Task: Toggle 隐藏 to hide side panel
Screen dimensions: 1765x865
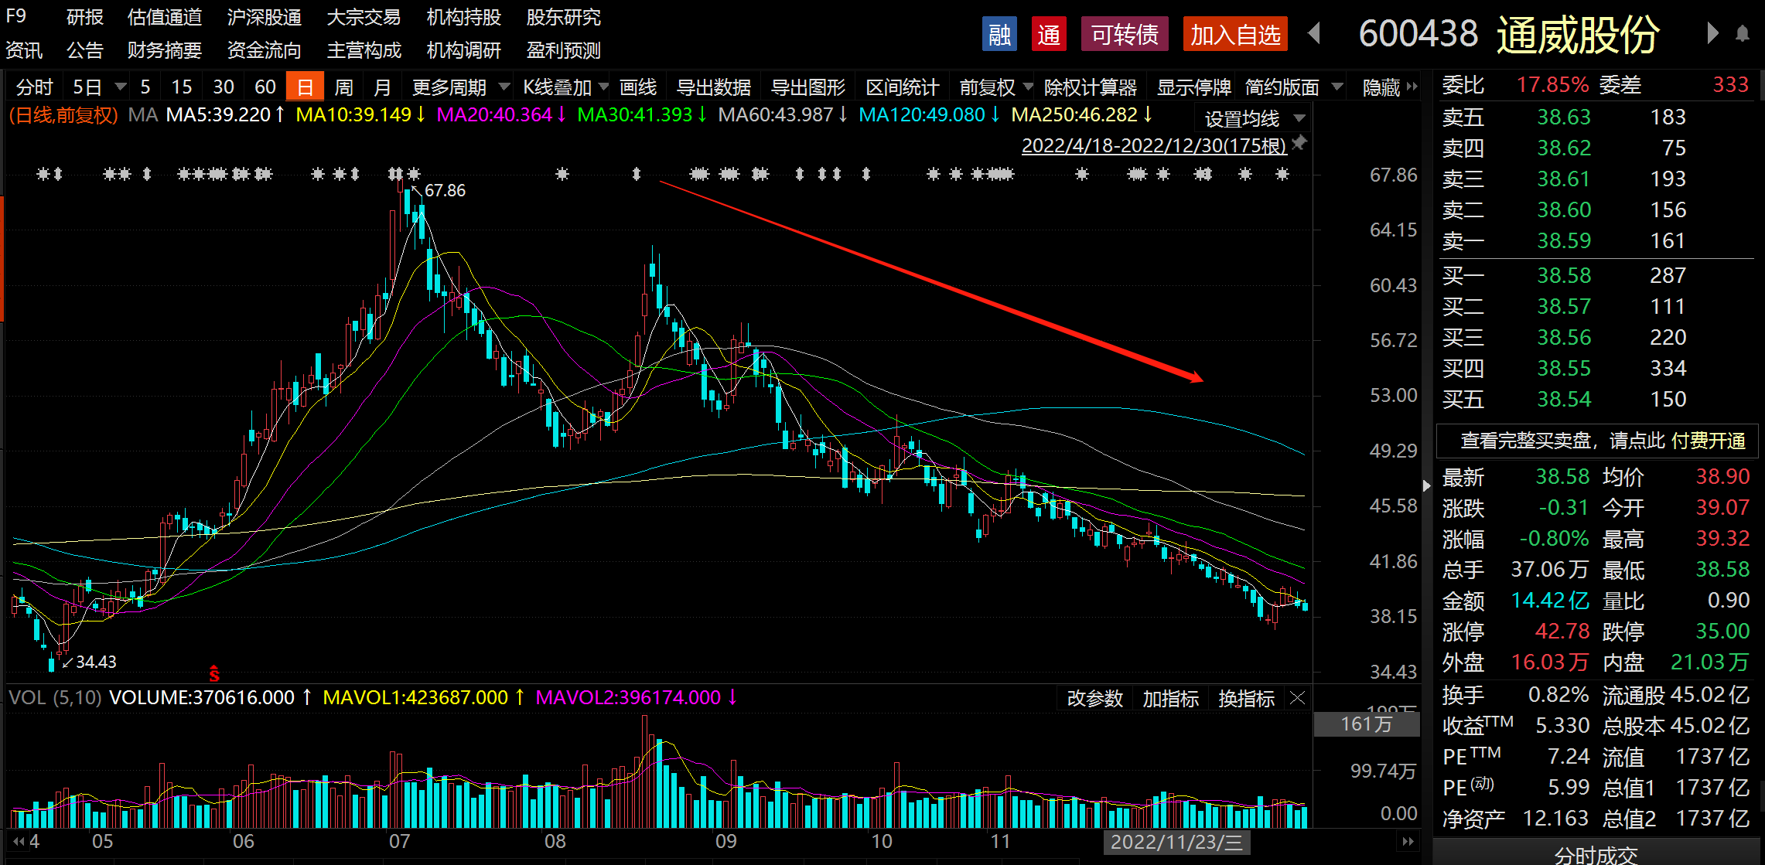Action: [1381, 87]
